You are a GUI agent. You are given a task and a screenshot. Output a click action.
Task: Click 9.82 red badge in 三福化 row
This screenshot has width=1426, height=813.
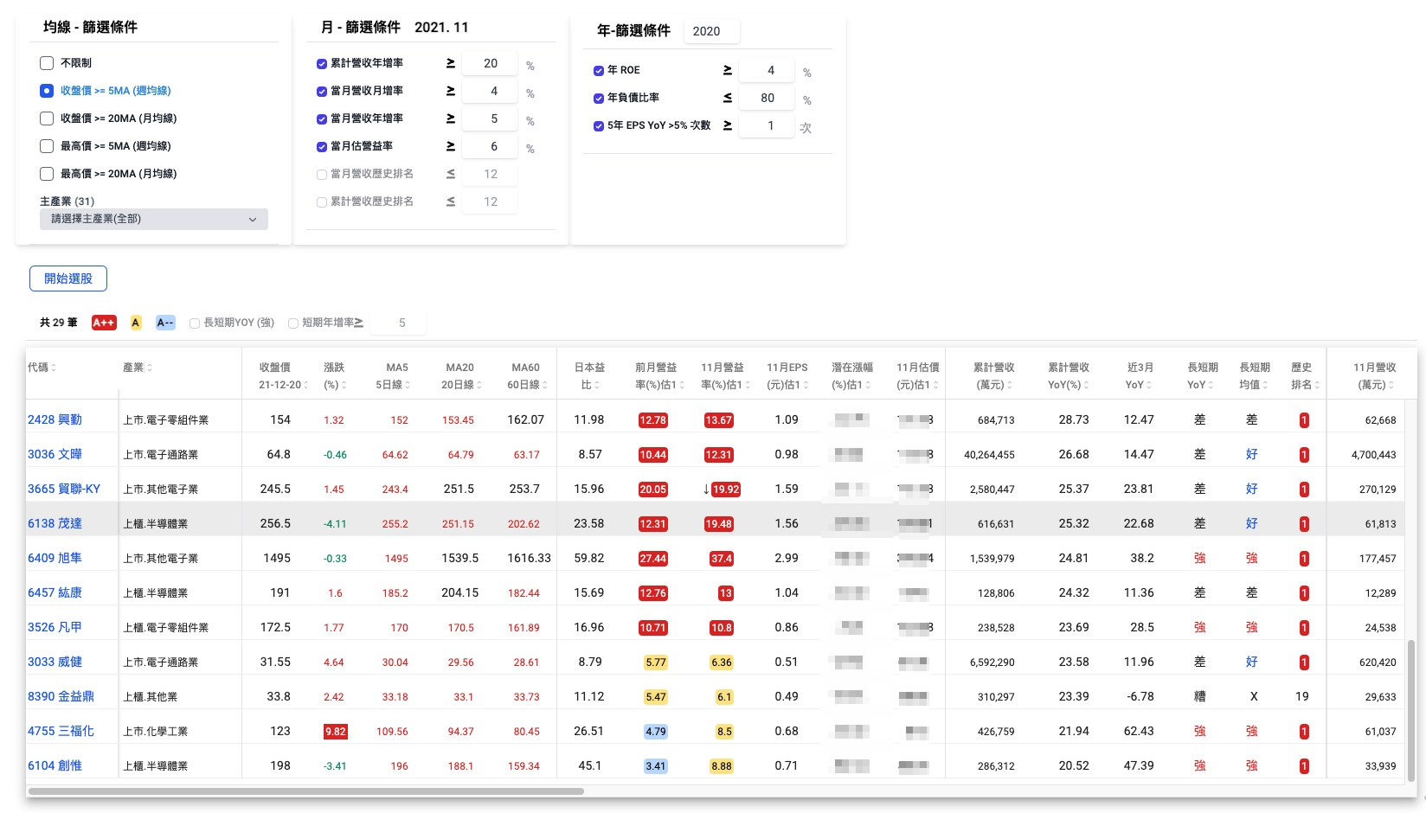tap(335, 732)
